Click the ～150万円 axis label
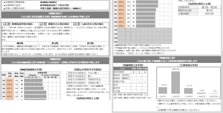 point(188,96)
